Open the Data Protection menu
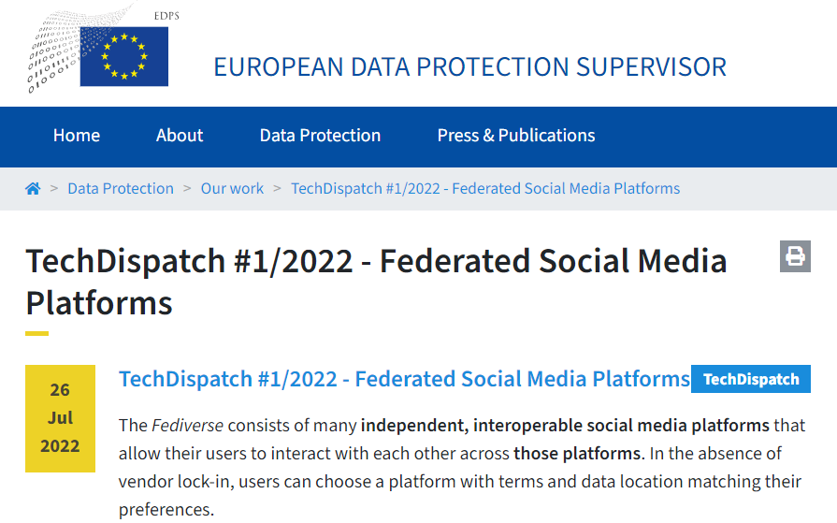This screenshot has width=837, height=523. [x=320, y=136]
